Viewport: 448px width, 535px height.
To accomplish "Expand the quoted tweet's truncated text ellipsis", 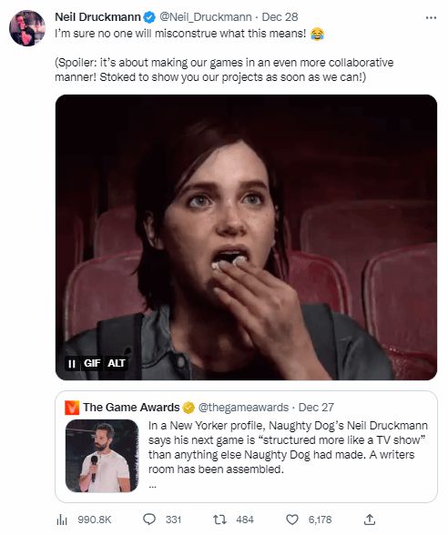I will coord(153,486).
